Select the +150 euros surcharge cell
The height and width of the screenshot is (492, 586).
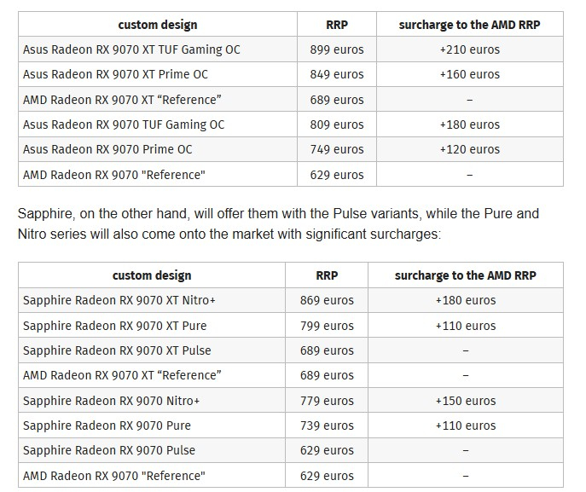(x=465, y=401)
